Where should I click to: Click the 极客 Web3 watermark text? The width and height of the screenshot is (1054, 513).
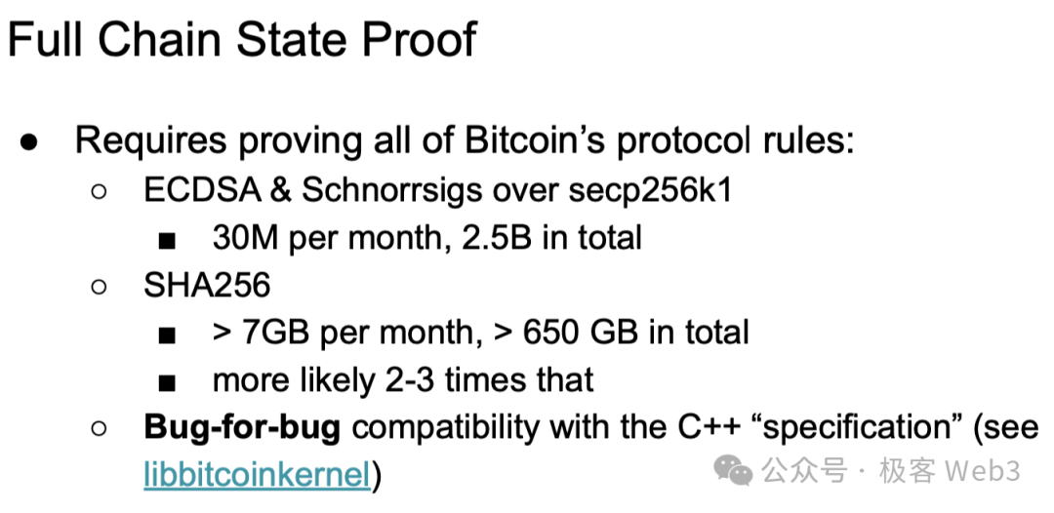click(x=949, y=472)
